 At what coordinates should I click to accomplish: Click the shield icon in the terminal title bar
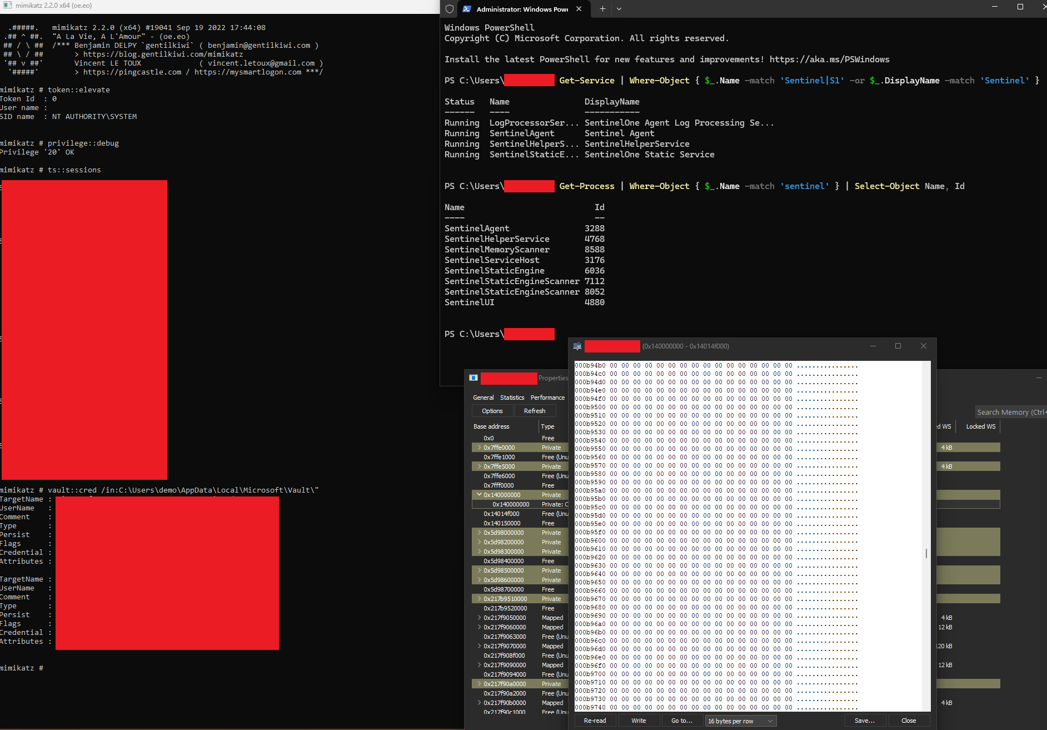450,9
